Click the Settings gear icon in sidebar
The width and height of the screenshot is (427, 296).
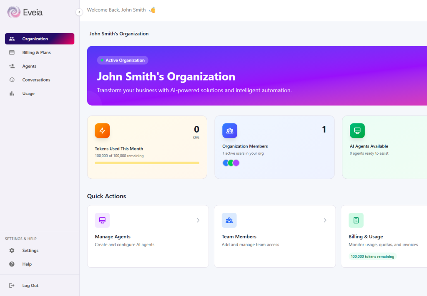12,251
